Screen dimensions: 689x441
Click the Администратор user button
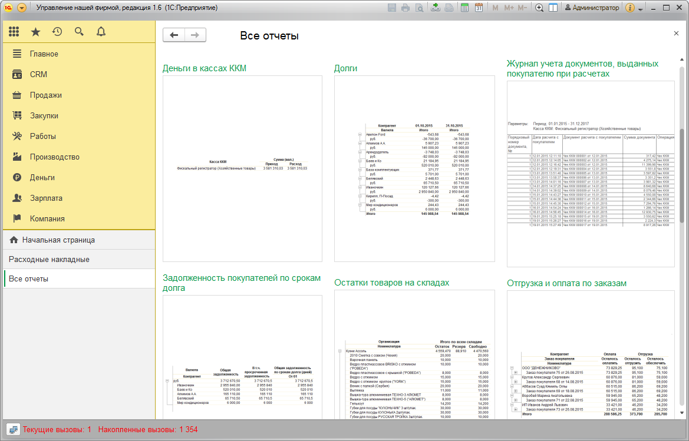click(592, 8)
